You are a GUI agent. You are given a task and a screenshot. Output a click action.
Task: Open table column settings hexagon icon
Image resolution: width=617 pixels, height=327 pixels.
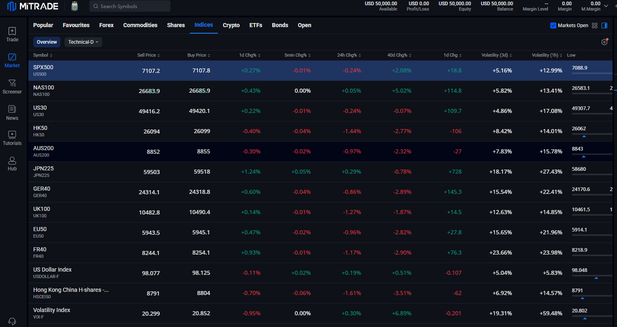[604, 42]
